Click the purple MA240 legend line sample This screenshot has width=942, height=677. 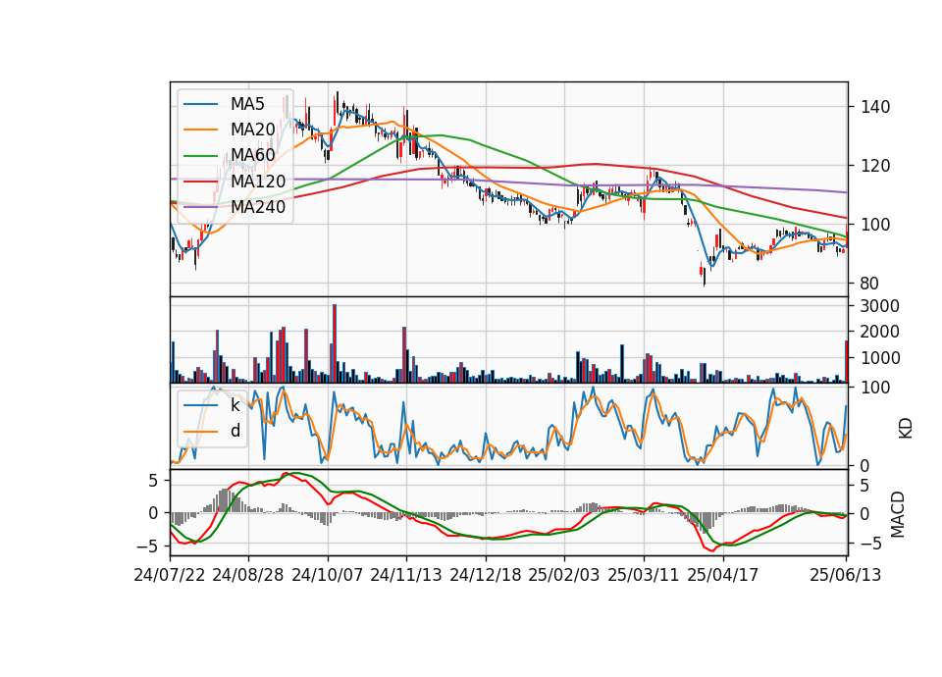coord(200,207)
